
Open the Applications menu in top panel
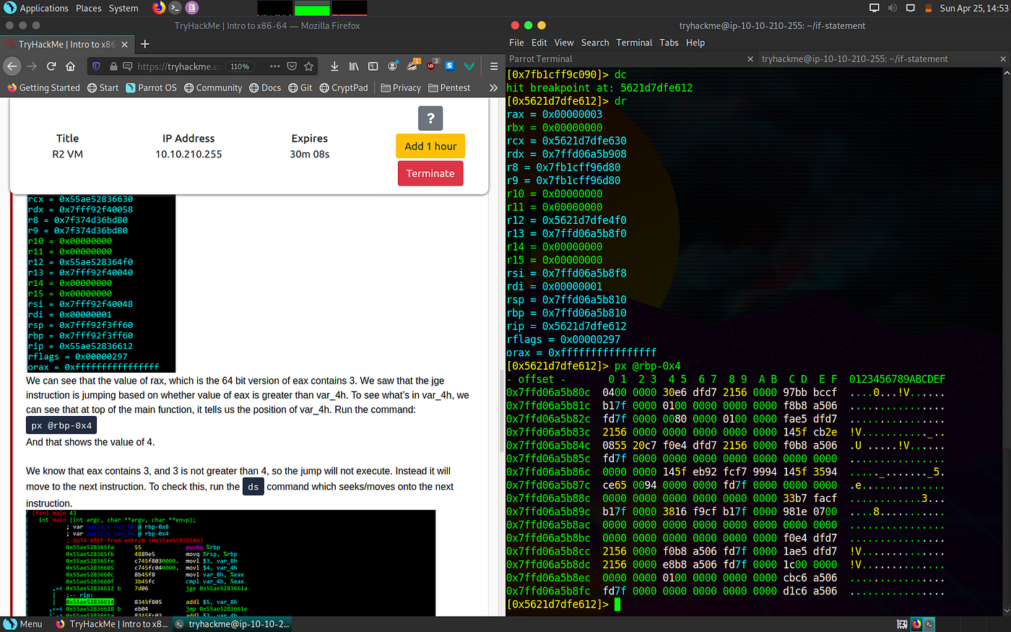tap(36, 8)
